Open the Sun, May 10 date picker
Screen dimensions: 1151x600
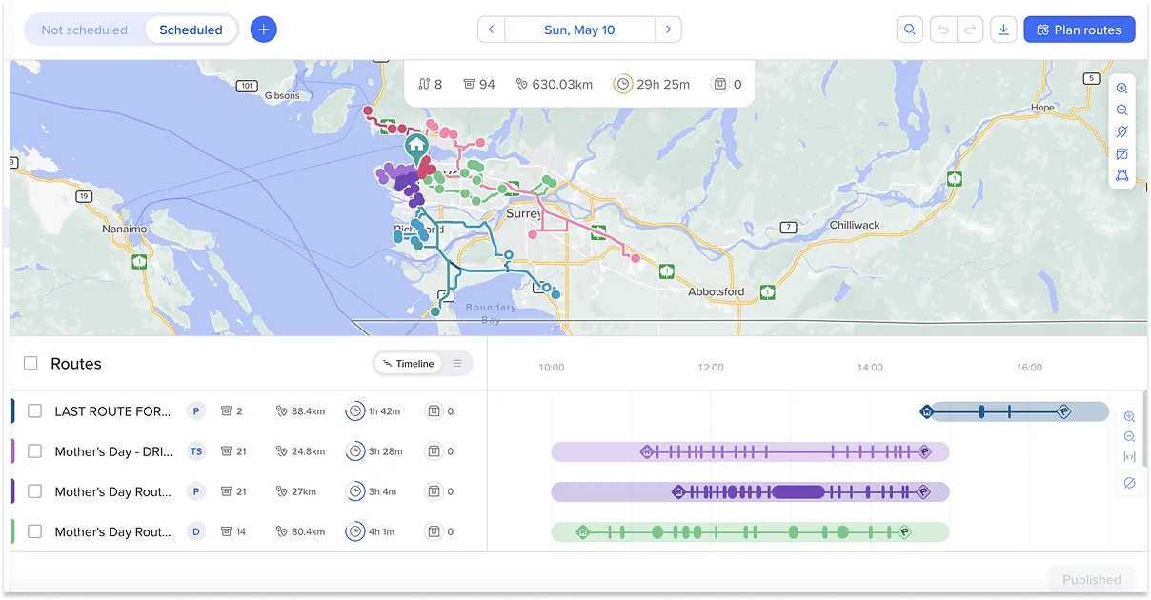click(x=579, y=30)
